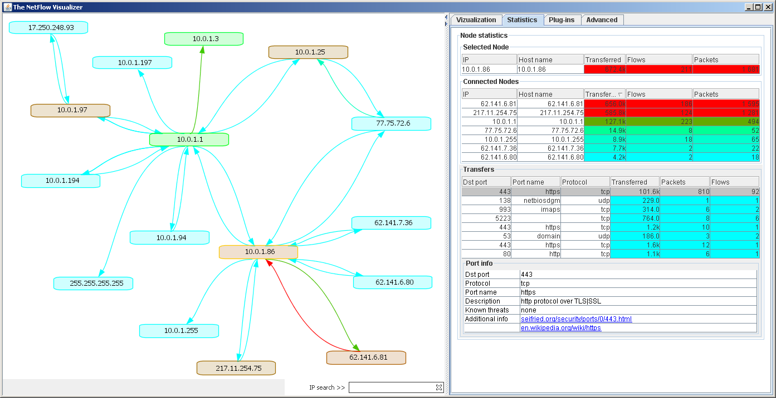Select the domain port 53 transfer row
The image size is (776, 398).
coord(611,236)
